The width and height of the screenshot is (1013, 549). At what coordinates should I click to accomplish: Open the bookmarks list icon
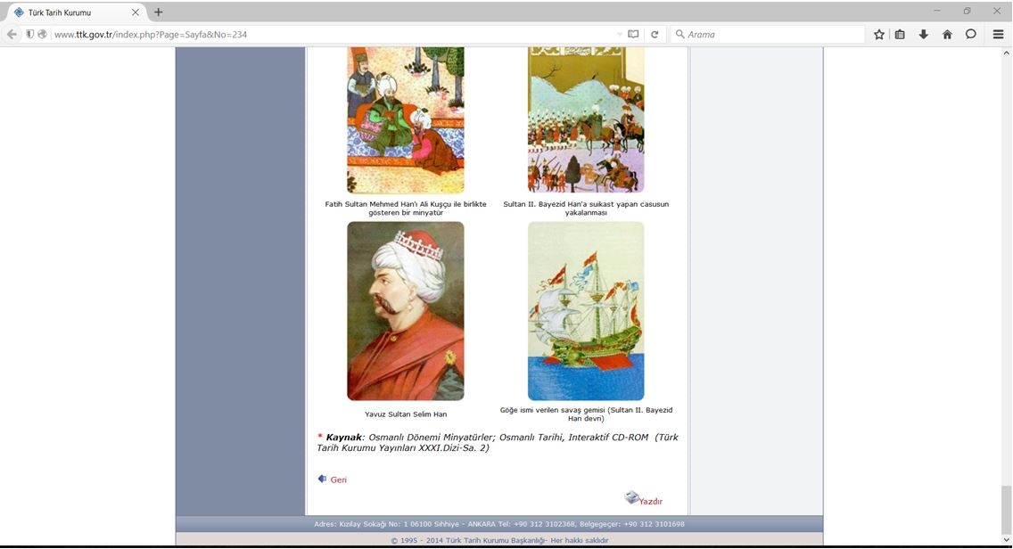click(901, 34)
